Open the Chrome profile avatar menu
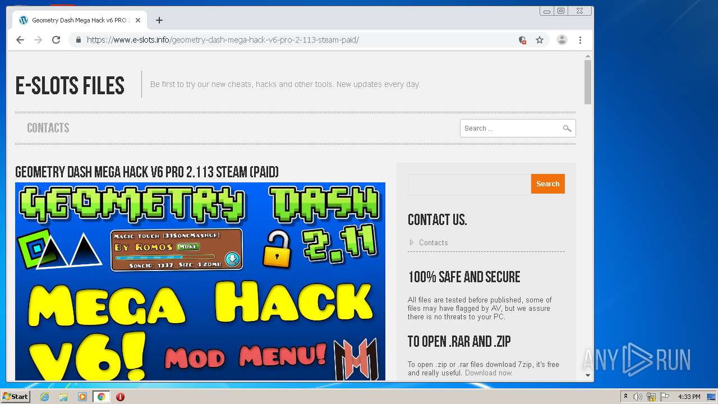 tap(561, 40)
